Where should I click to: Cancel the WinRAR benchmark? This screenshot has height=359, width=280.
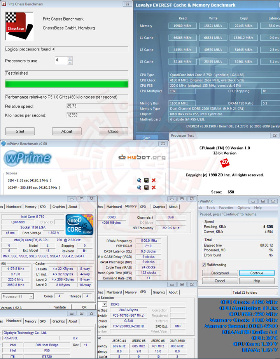220,281
